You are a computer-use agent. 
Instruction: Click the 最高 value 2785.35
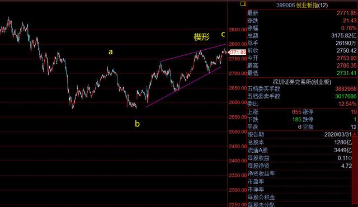346,65
